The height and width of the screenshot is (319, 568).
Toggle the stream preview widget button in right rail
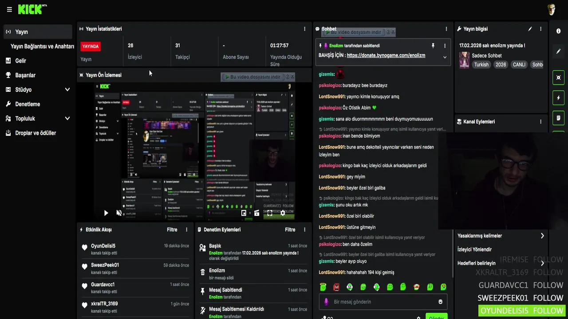pyautogui.click(x=558, y=78)
